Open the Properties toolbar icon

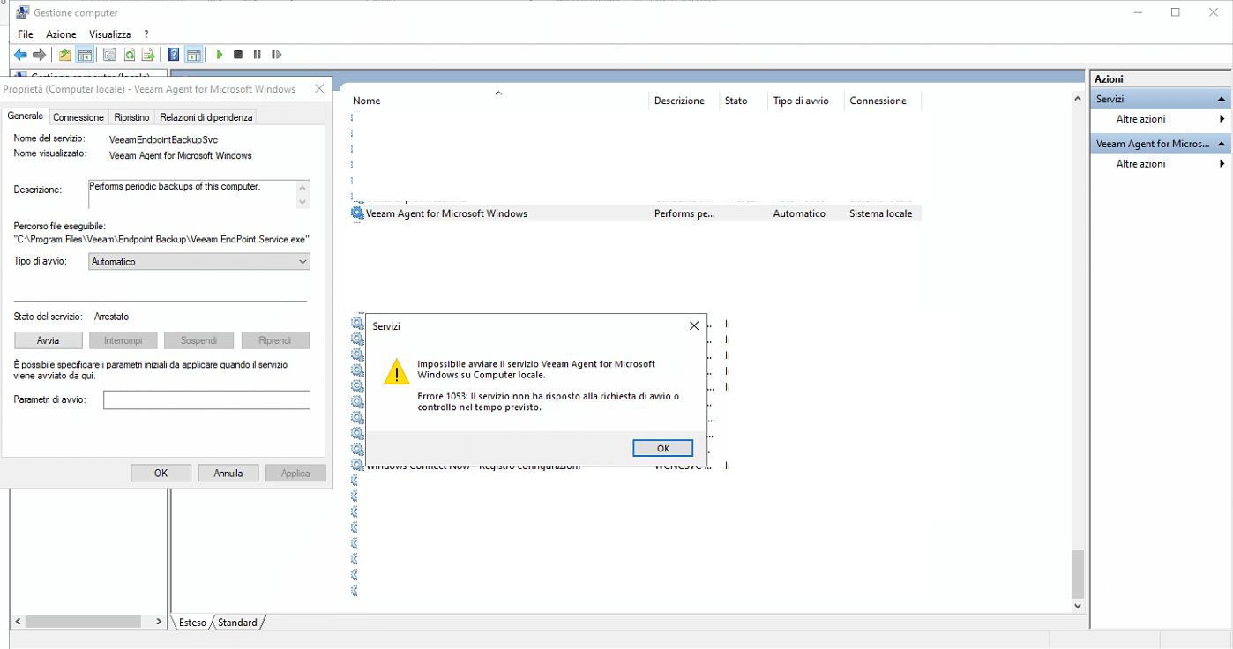tap(109, 55)
